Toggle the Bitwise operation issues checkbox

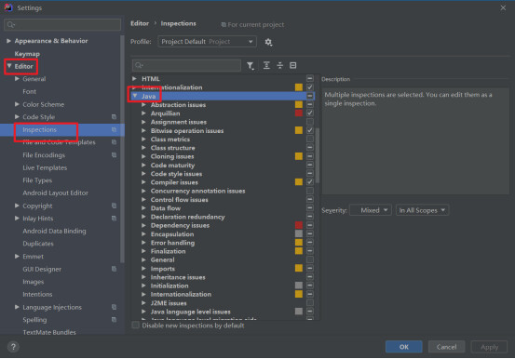click(x=310, y=130)
